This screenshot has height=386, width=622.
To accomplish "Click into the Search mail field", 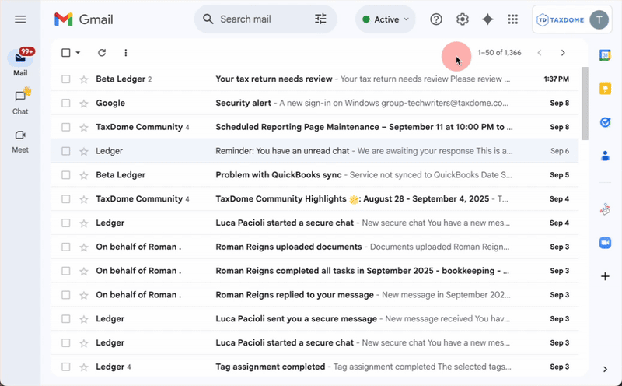I will tap(260, 19).
